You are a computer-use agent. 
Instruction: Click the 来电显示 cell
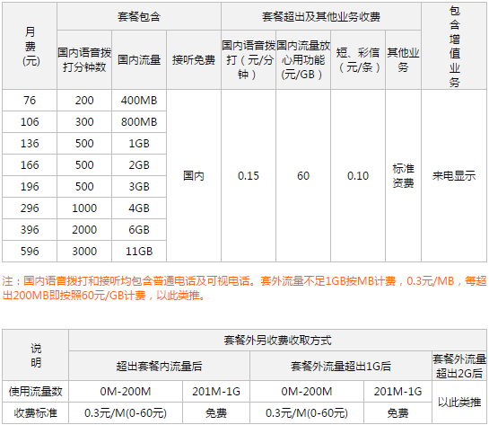click(x=454, y=176)
